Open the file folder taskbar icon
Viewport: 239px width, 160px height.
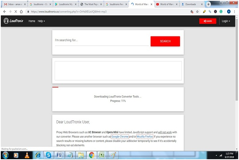point(81,155)
